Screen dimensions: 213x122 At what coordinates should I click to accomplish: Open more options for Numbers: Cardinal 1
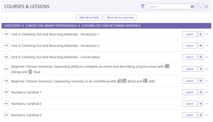(207, 92)
